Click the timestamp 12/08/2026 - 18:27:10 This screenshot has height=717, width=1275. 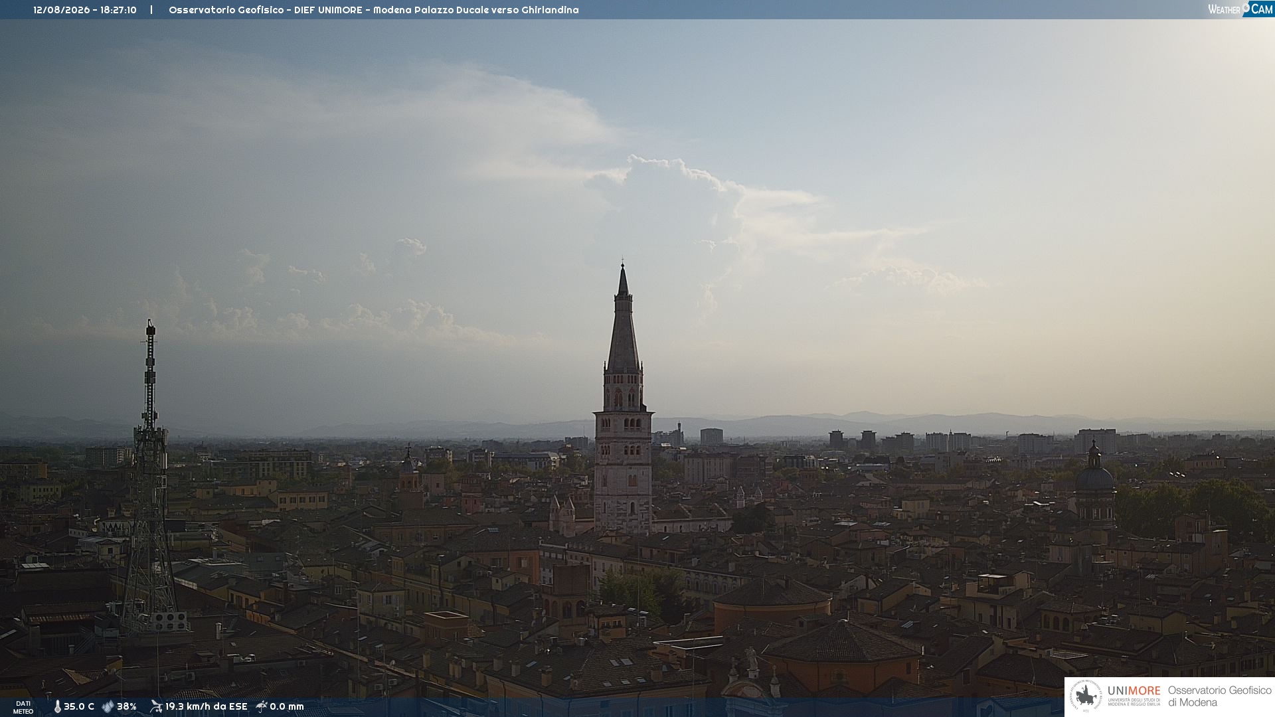click(x=85, y=10)
